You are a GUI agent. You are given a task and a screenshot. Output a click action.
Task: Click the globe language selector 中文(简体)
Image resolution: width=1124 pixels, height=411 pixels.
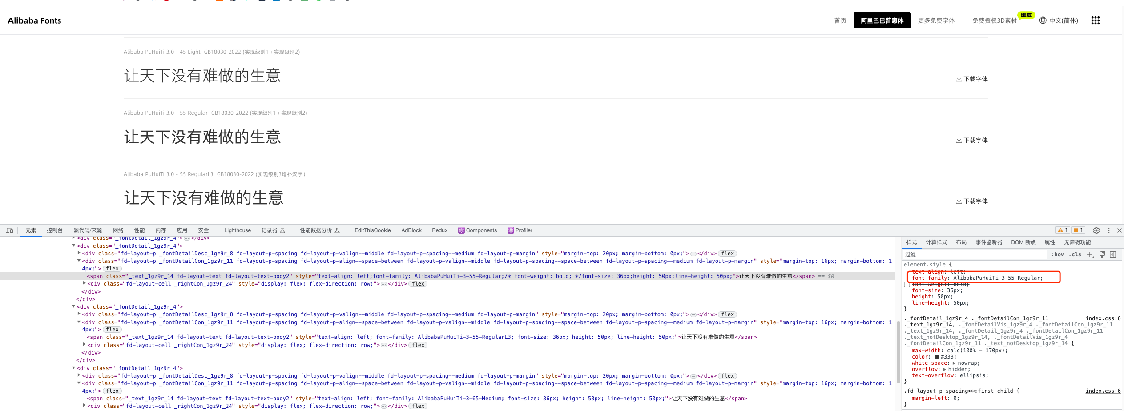pos(1058,20)
